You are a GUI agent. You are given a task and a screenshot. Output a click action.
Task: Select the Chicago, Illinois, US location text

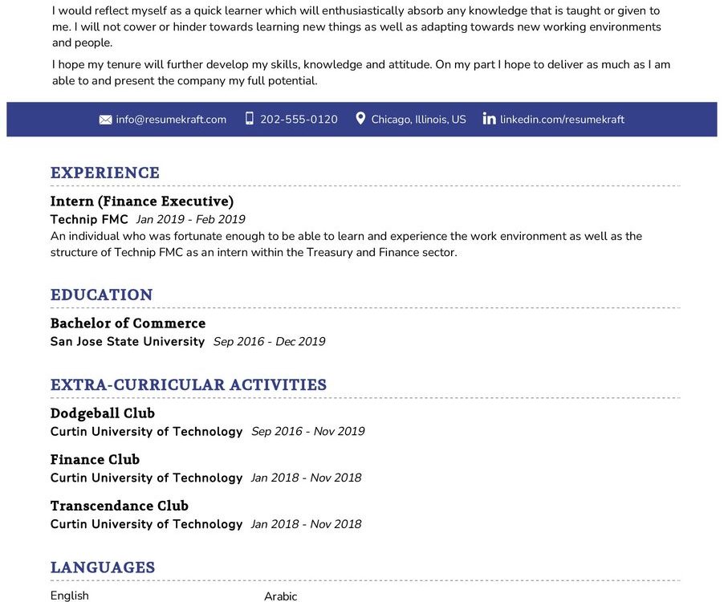[418, 120]
